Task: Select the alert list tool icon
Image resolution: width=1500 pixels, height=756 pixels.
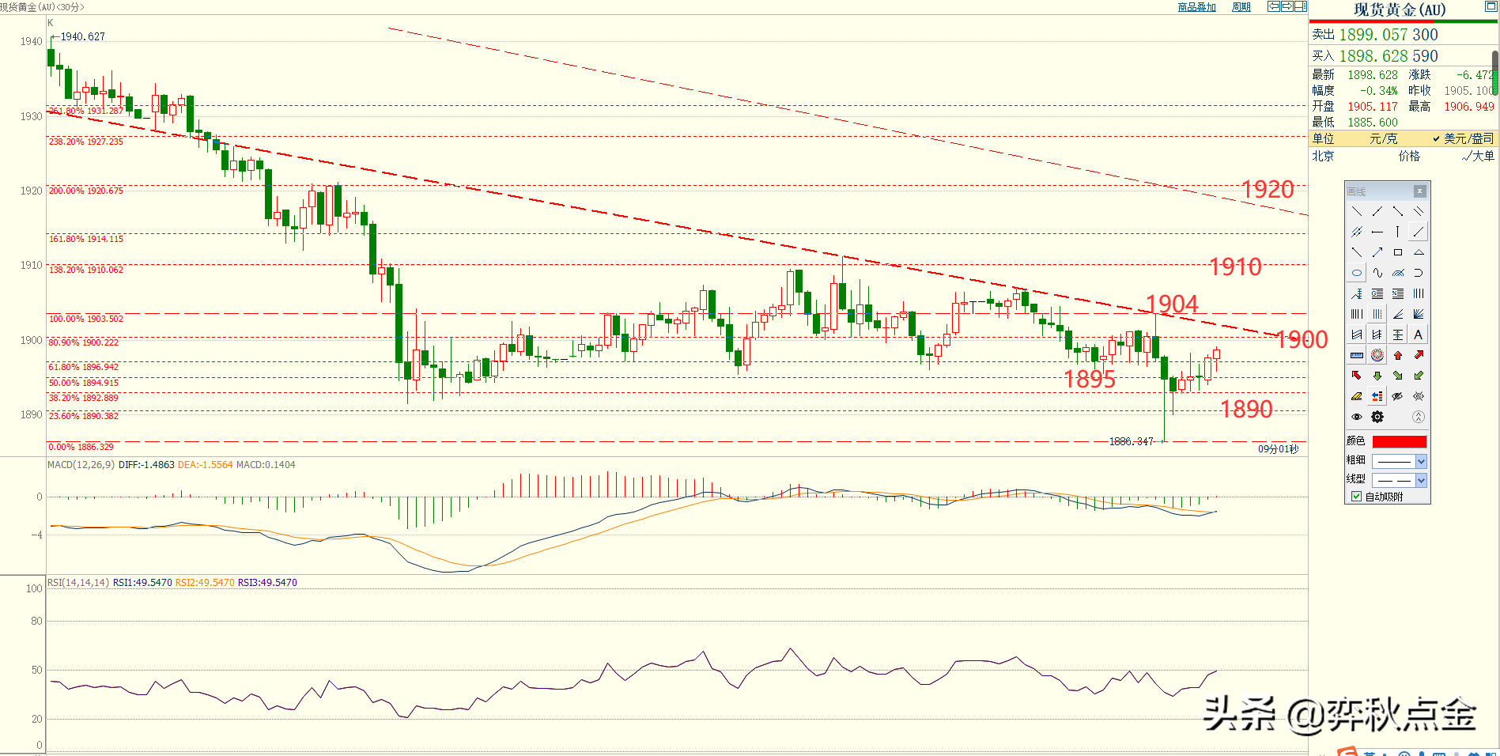Action: (x=1377, y=396)
